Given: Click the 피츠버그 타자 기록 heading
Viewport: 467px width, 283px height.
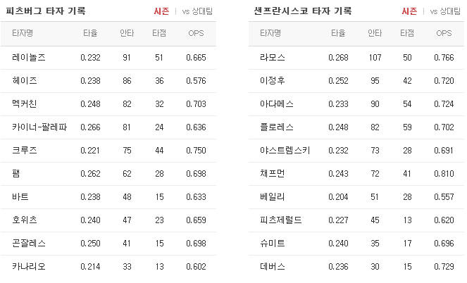Looking at the screenshot, I should [x=46, y=11].
